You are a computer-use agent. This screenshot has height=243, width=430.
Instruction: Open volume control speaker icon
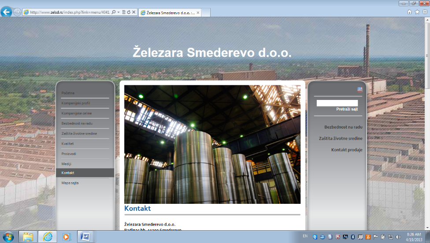tap(398, 237)
